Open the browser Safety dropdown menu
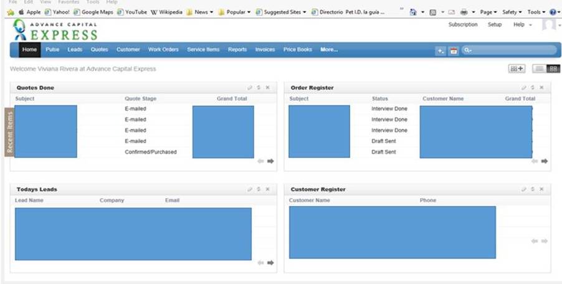 point(512,12)
